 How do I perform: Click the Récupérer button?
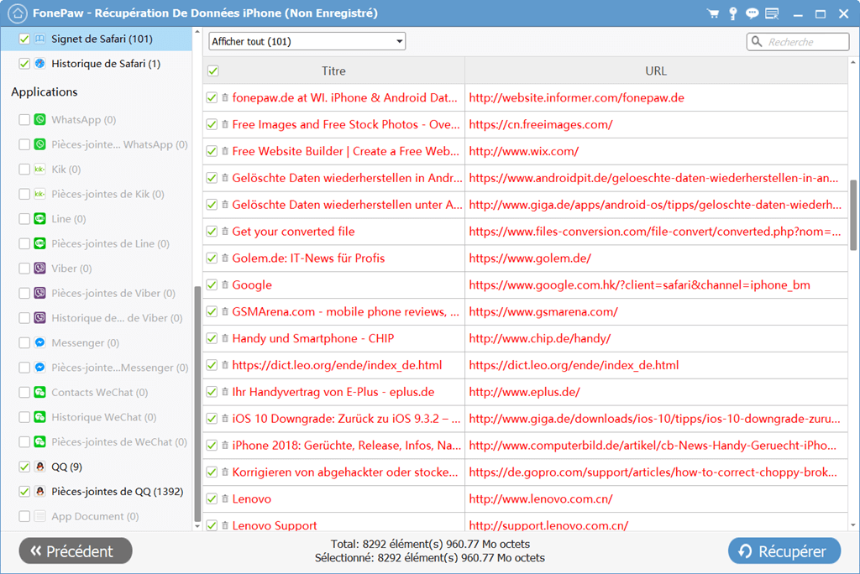784,551
